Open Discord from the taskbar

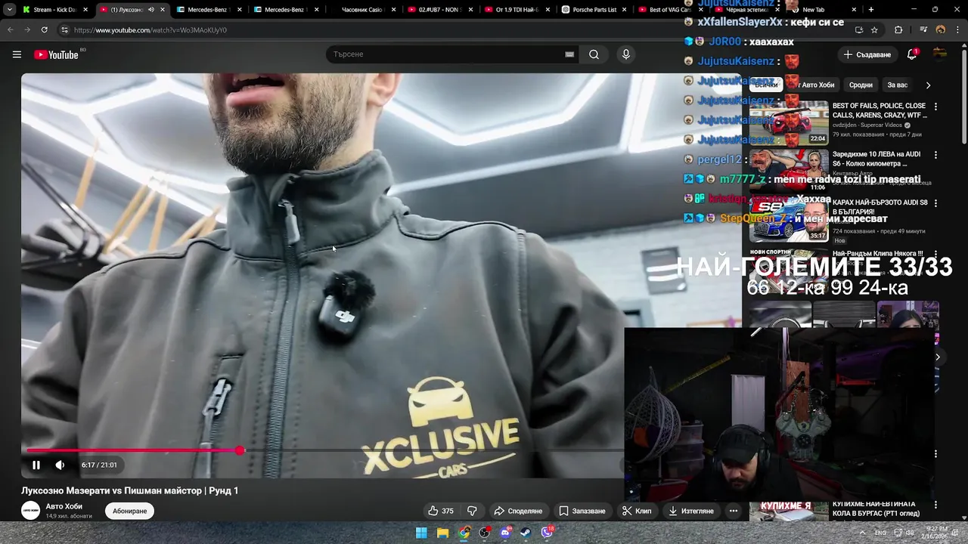point(505,533)
